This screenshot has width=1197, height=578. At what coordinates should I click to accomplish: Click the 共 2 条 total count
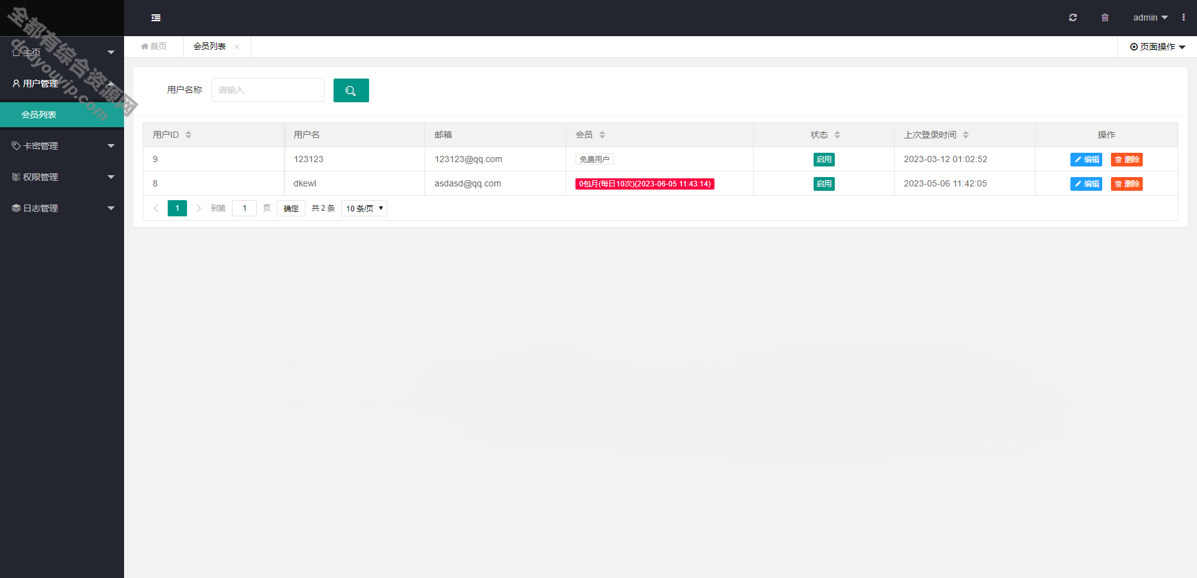[x=323, y=208]
